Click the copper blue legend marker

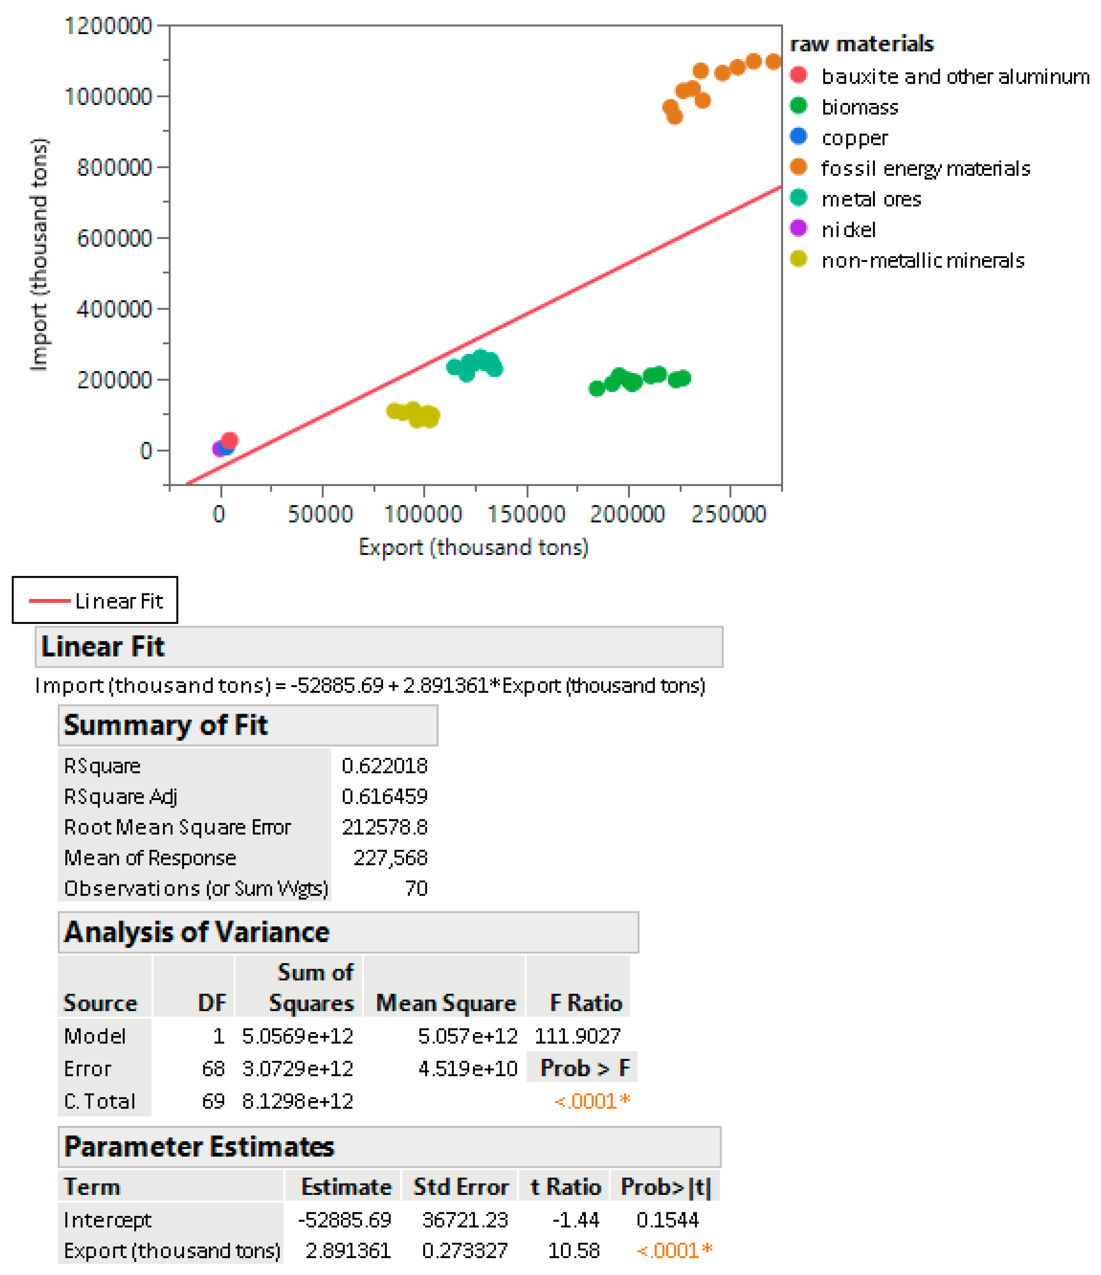click(x=798, y=136)
